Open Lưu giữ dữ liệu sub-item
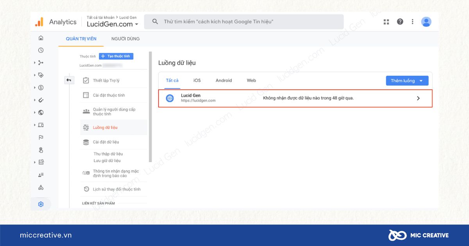Image resolution: width=469 pixels, height=246 pixels. [107, 160]
